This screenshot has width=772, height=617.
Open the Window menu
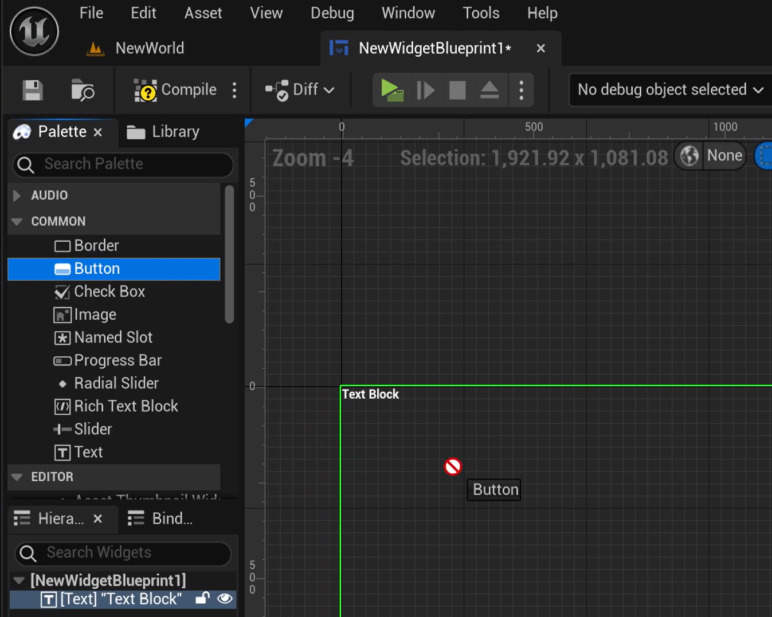coord(408,13)
